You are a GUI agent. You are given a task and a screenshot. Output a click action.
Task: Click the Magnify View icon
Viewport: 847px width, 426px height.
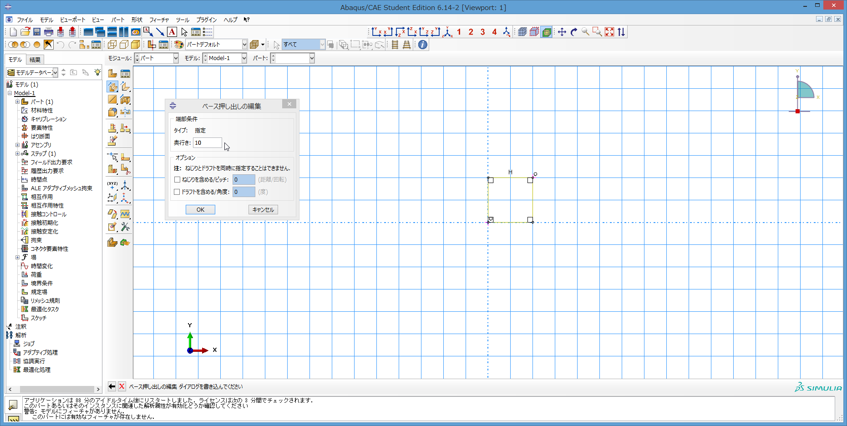[586, 32]
